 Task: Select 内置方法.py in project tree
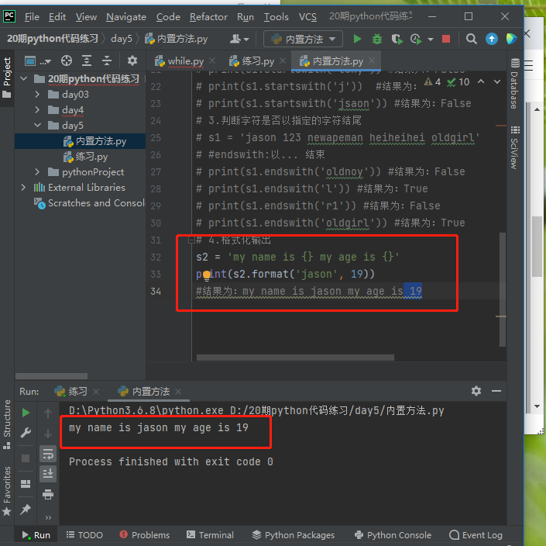point(80,141)
